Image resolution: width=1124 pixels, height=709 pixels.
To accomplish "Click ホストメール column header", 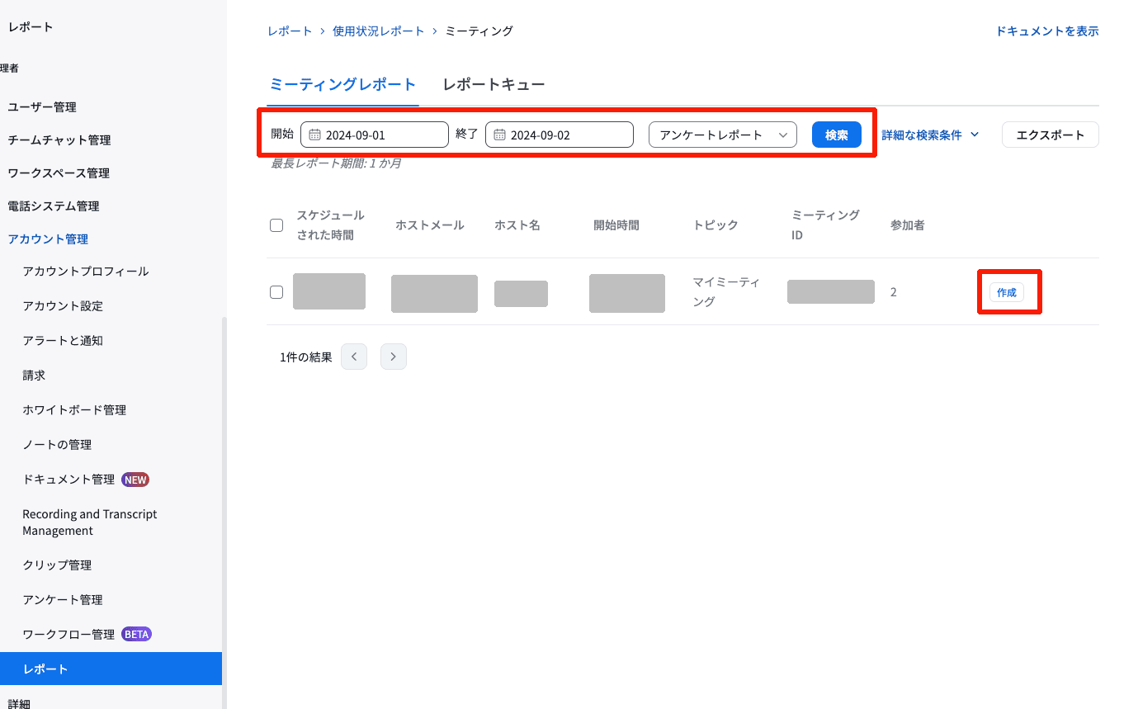I will (x=430, y=225).
